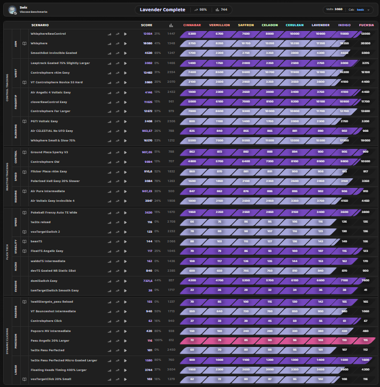Click the Lavender Complete rank title
The width and height of the screenshot is (380, 387).
(162, 10)
